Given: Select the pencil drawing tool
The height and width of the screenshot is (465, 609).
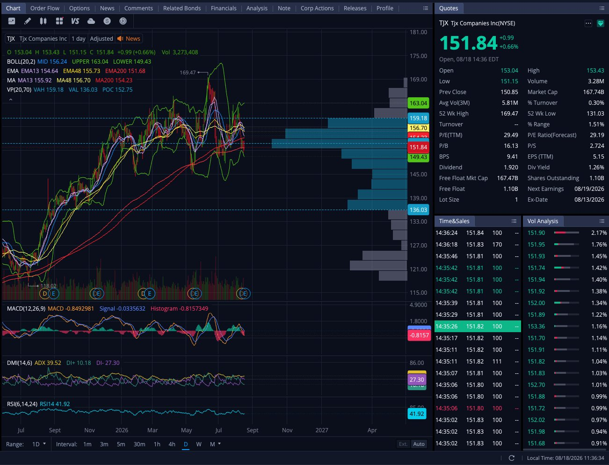Looking at the screenshot, I should [28, 21].
